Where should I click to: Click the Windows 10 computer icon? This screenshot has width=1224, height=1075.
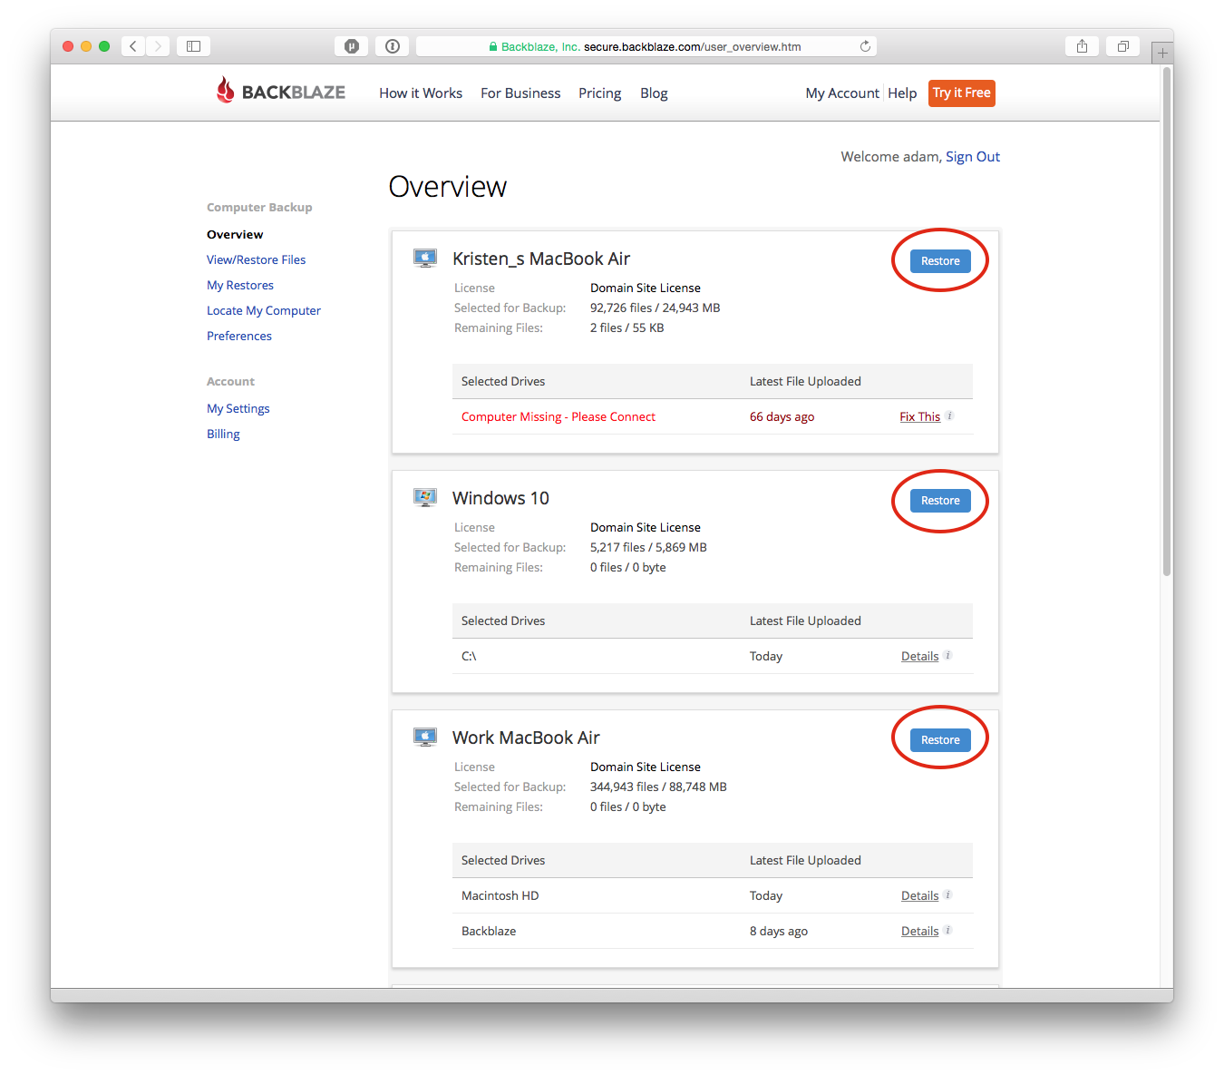pos(425,497)
